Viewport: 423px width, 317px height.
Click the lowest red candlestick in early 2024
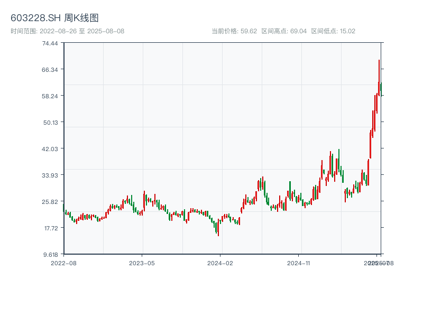(x=218, y=228)
